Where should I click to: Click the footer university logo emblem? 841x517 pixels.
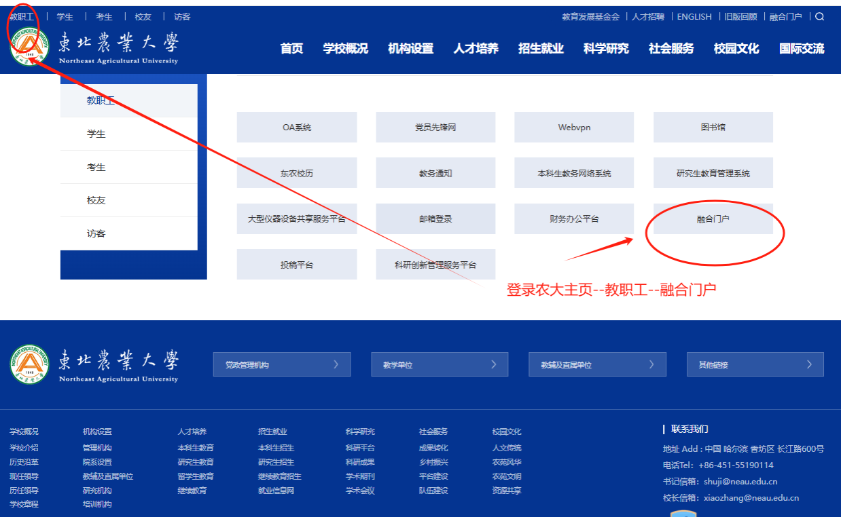(30, 365)
